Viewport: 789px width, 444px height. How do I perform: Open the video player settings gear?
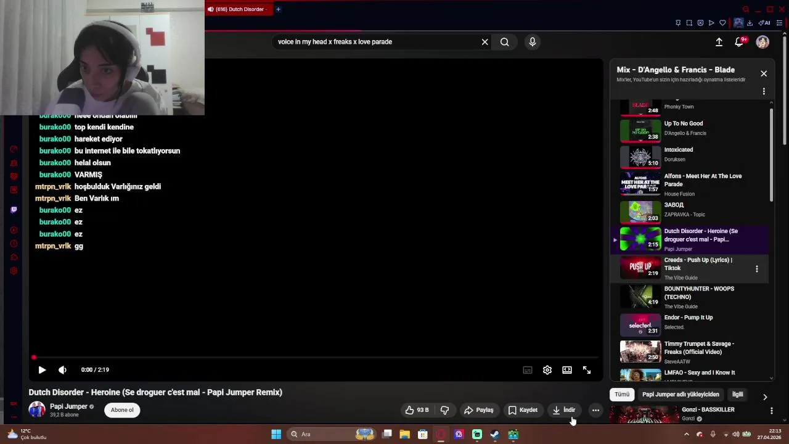(547, 370)
